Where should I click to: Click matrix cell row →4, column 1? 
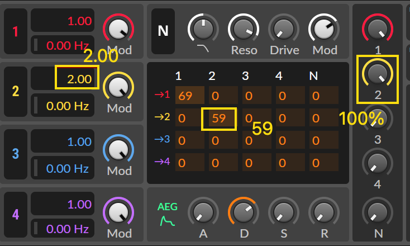(190, 162)
